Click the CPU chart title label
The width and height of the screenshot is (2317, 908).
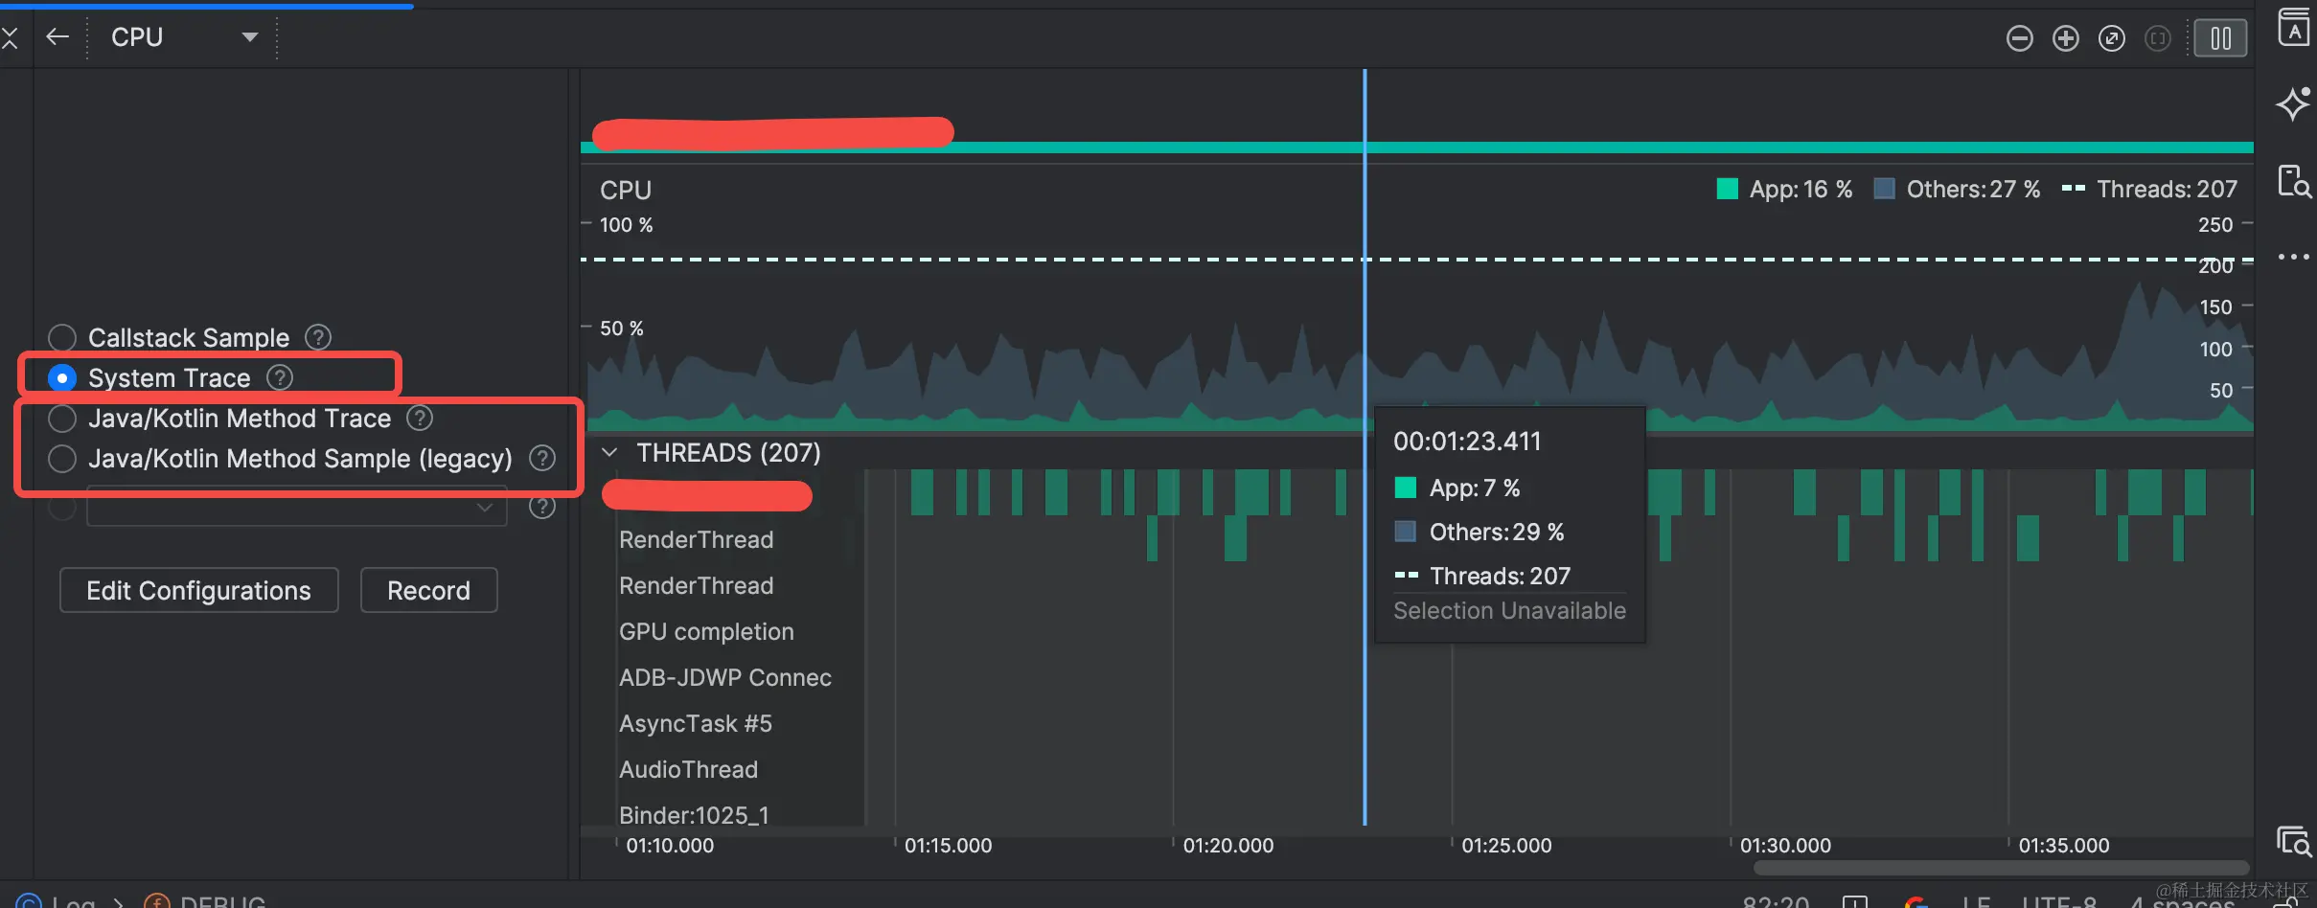click(x=626, y=190)
